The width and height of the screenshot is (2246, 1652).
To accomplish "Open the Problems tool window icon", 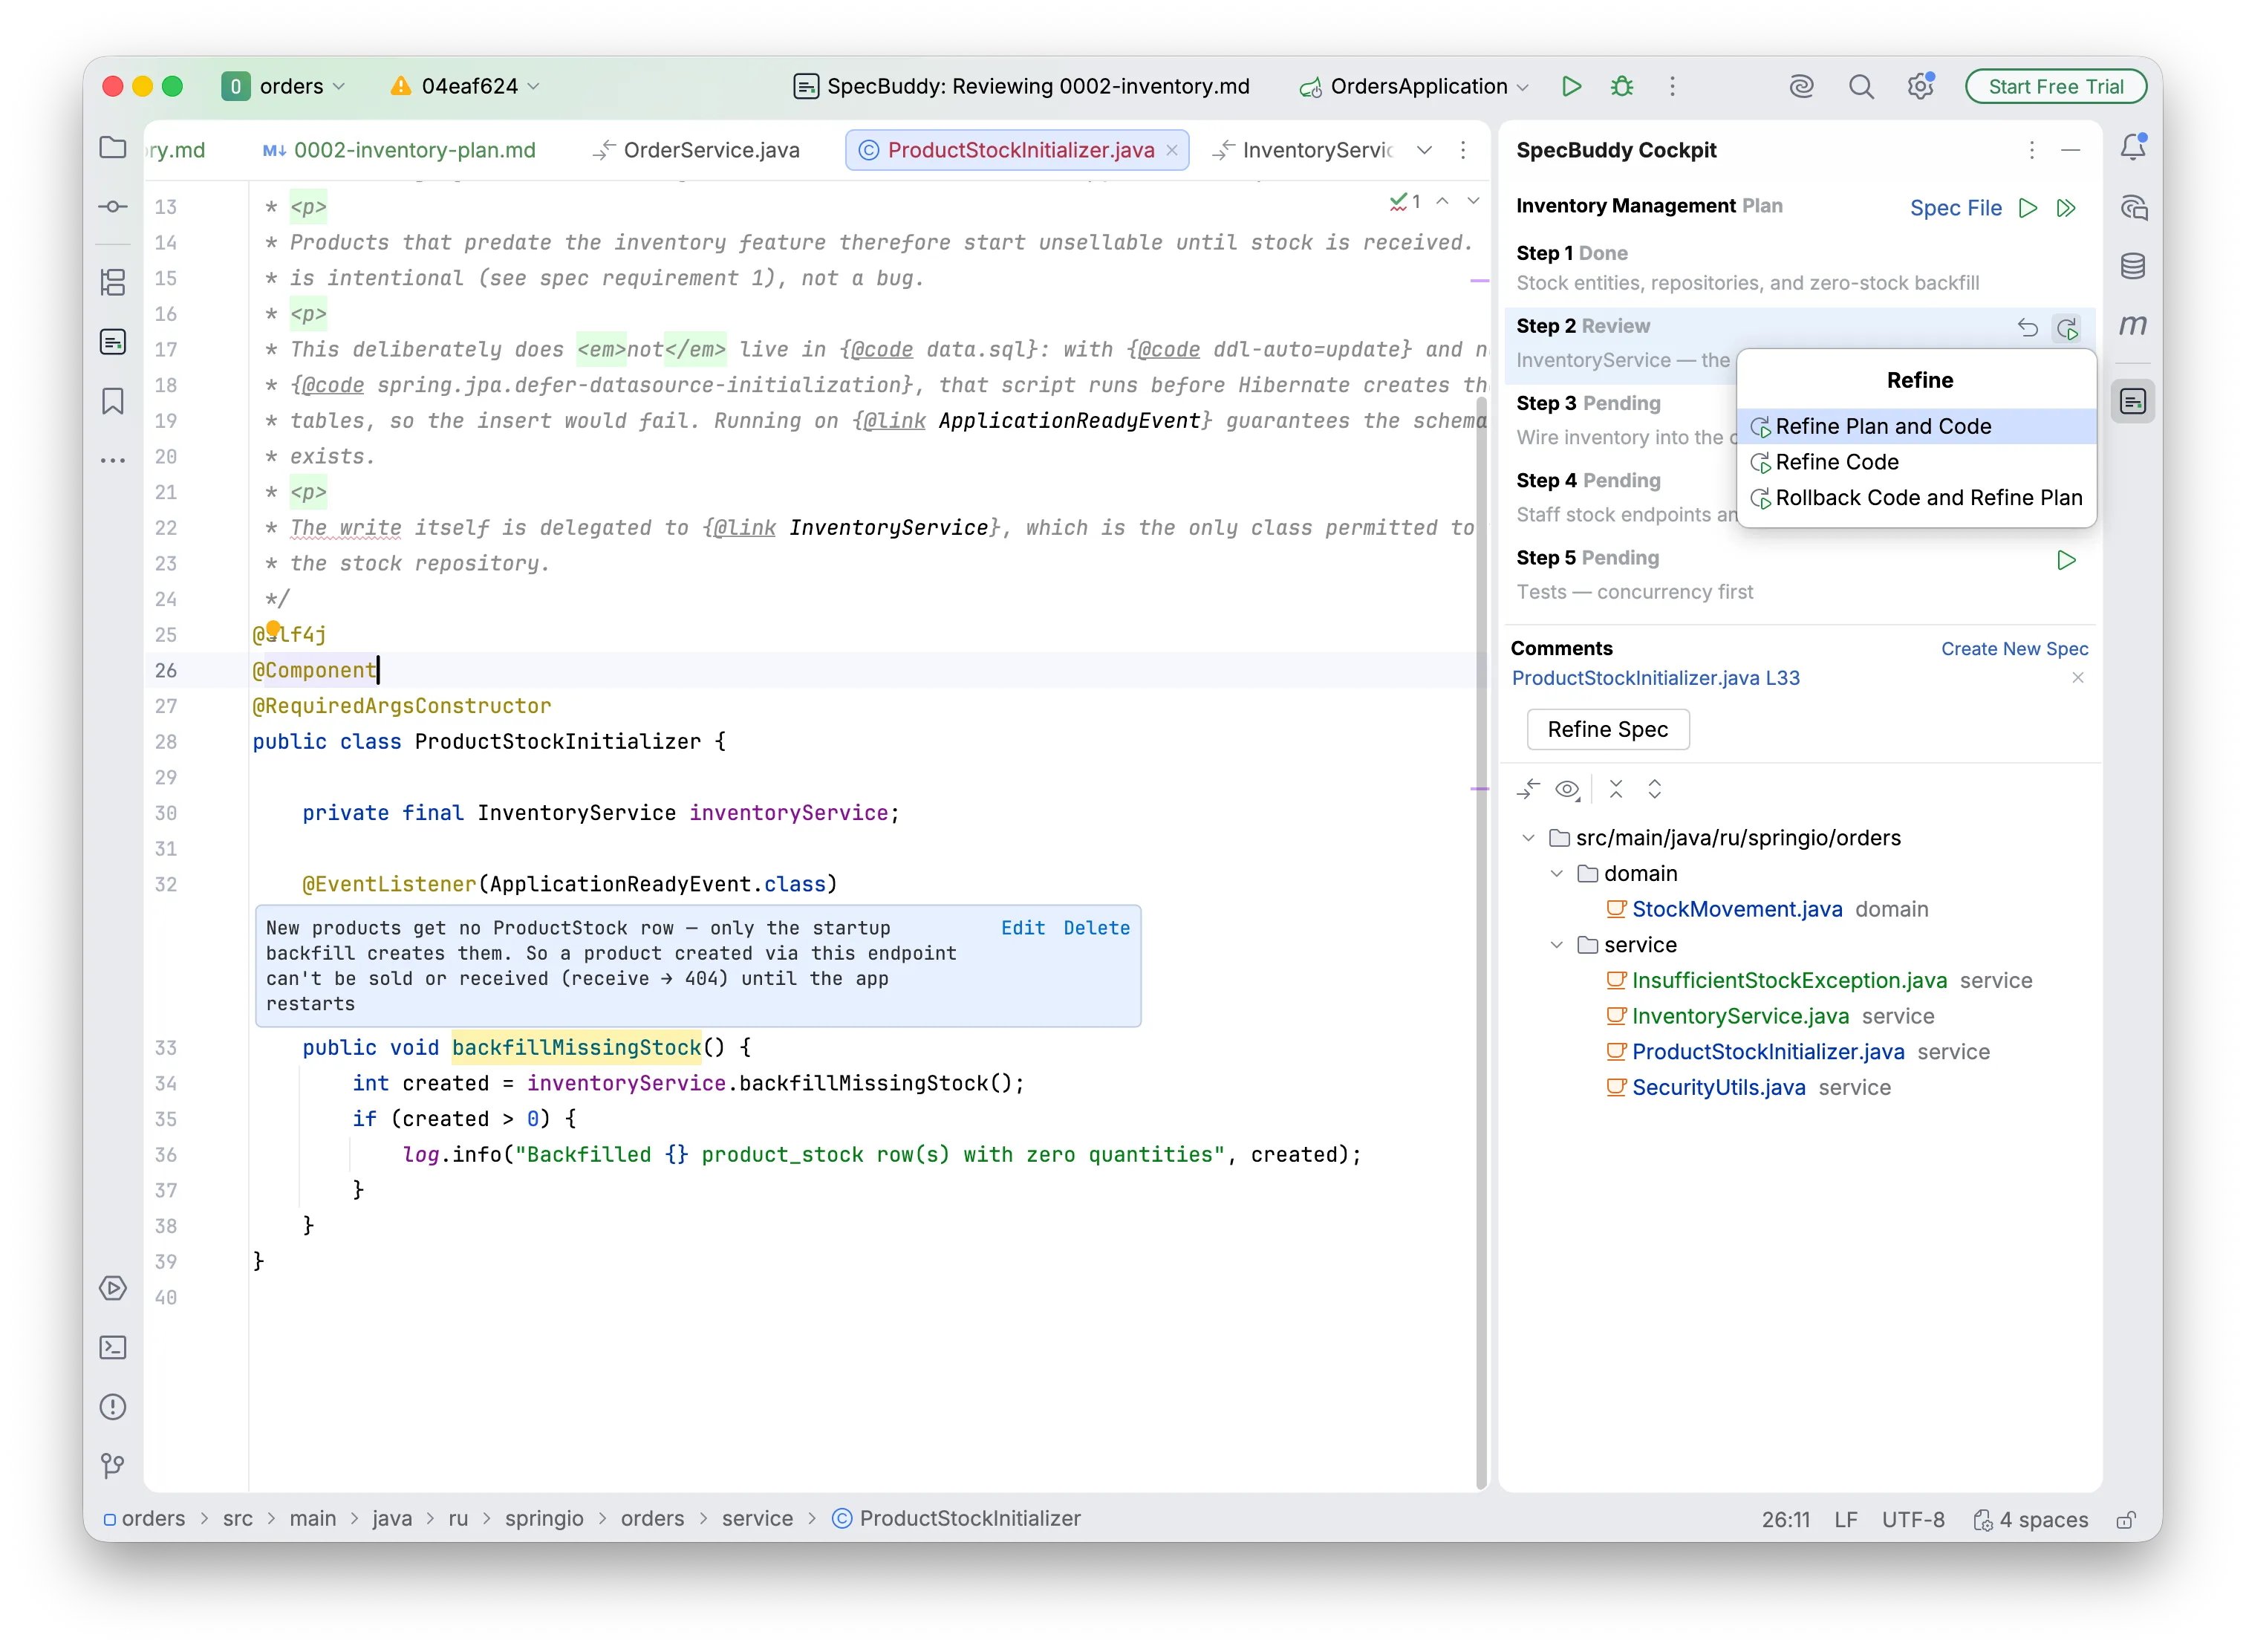I will pos(113,1407).
